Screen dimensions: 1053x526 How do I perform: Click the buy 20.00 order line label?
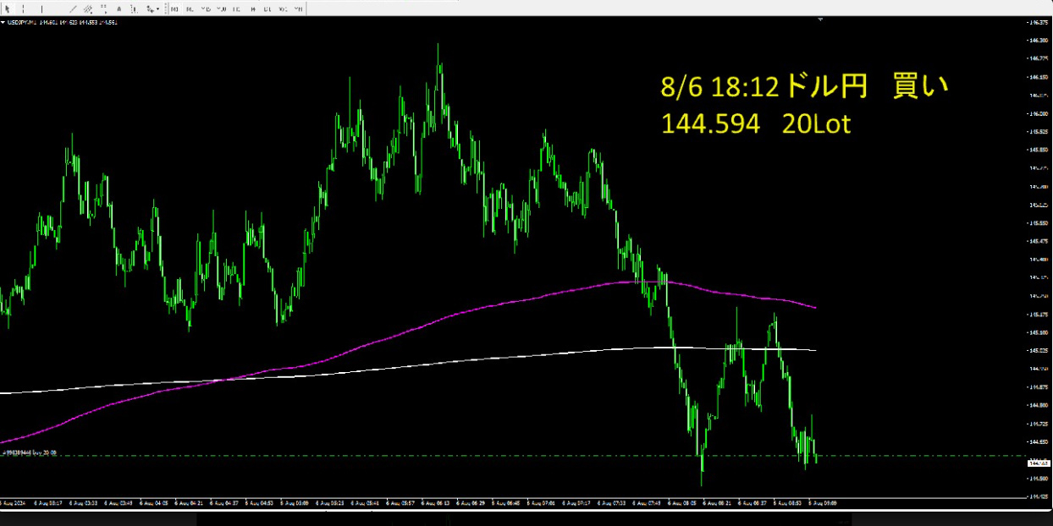coord(30,453)
